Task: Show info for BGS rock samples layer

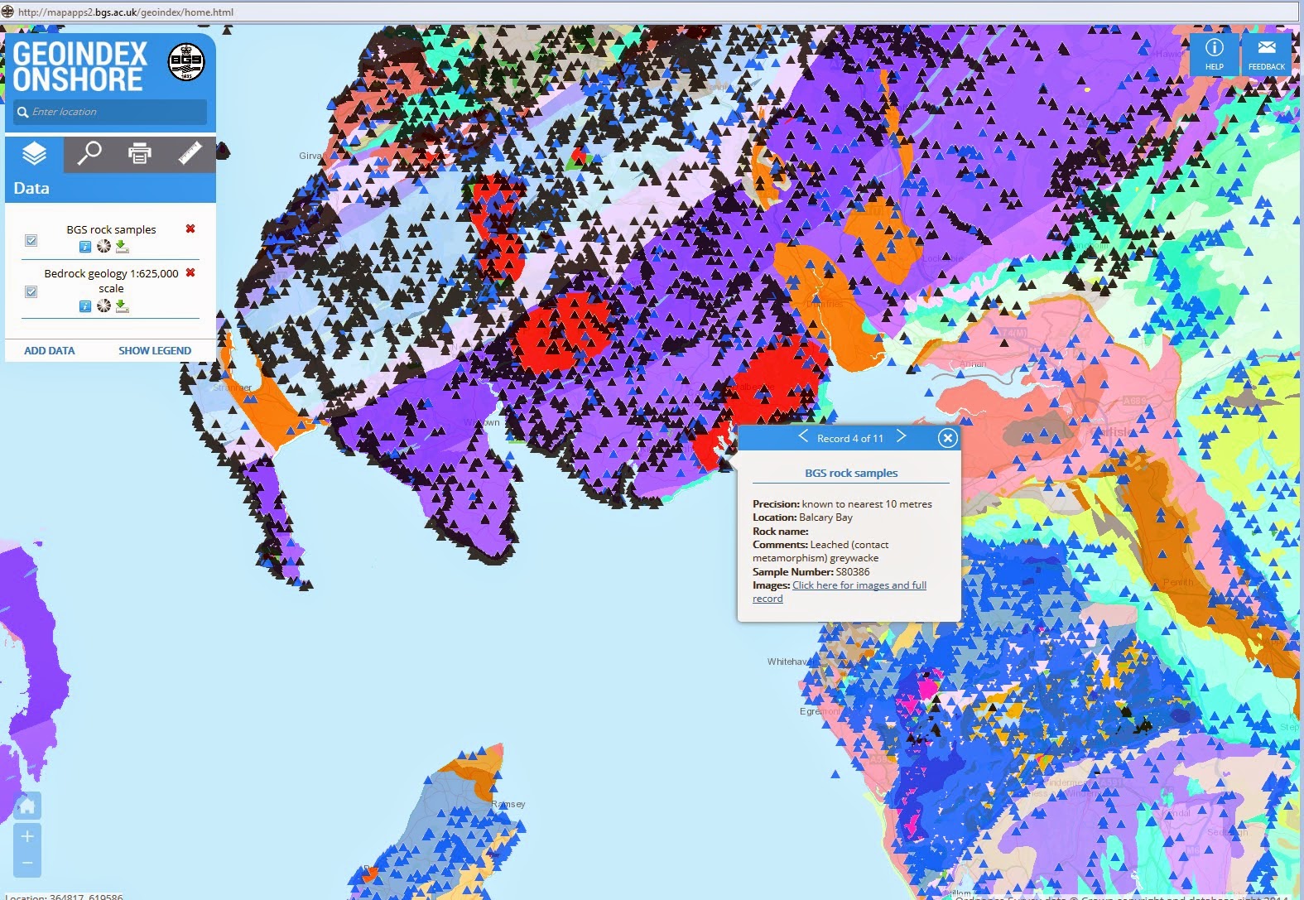Action: tap(85, 247)
